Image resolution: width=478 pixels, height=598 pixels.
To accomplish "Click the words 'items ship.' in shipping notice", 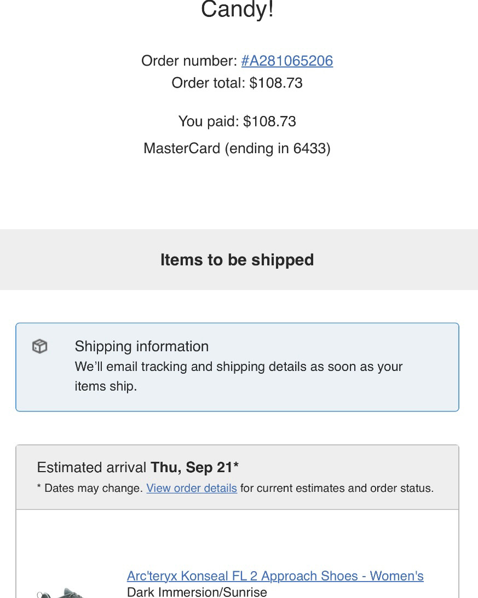I will pos(106,386).
